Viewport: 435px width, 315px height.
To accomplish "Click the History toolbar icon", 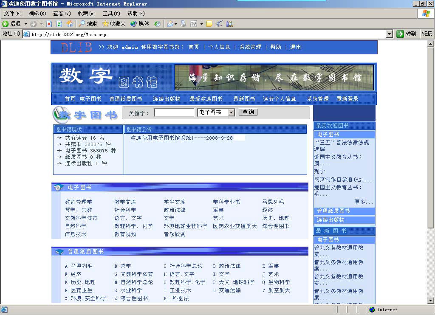I will 157,24.
